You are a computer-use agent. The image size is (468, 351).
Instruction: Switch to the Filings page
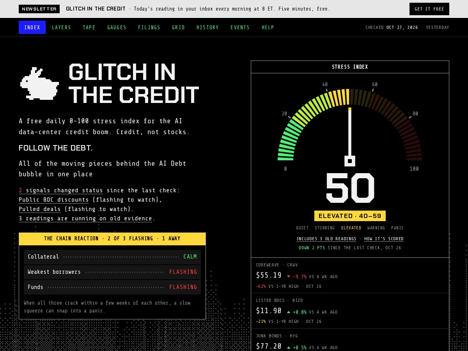(149, 27)
